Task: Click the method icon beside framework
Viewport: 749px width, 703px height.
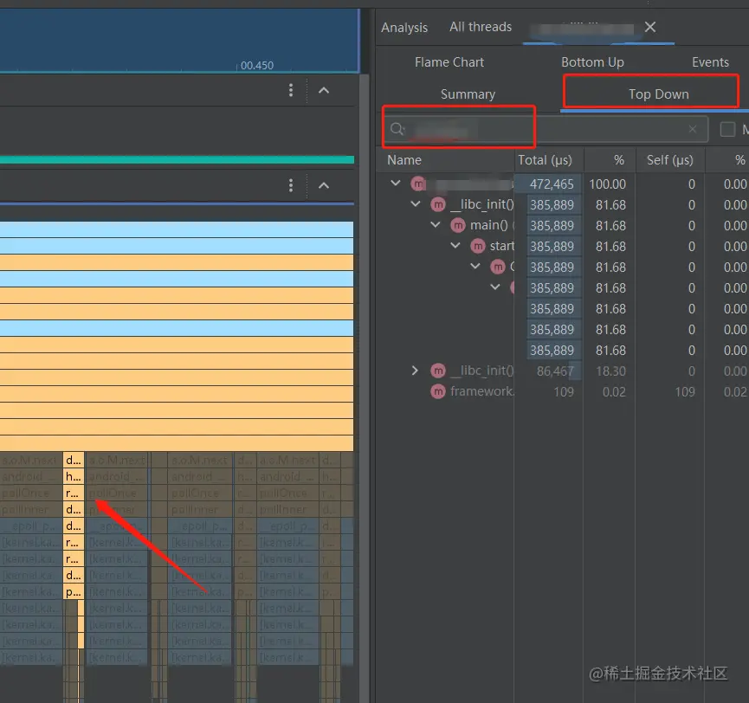Action: coord(438,391)
